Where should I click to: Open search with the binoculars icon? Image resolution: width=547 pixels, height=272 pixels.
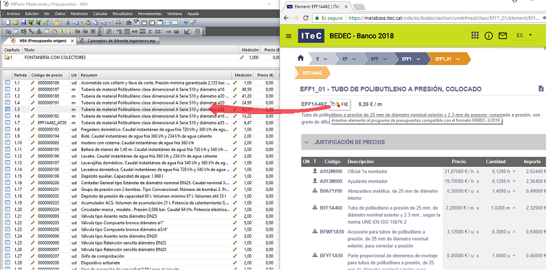coord(129,22)
